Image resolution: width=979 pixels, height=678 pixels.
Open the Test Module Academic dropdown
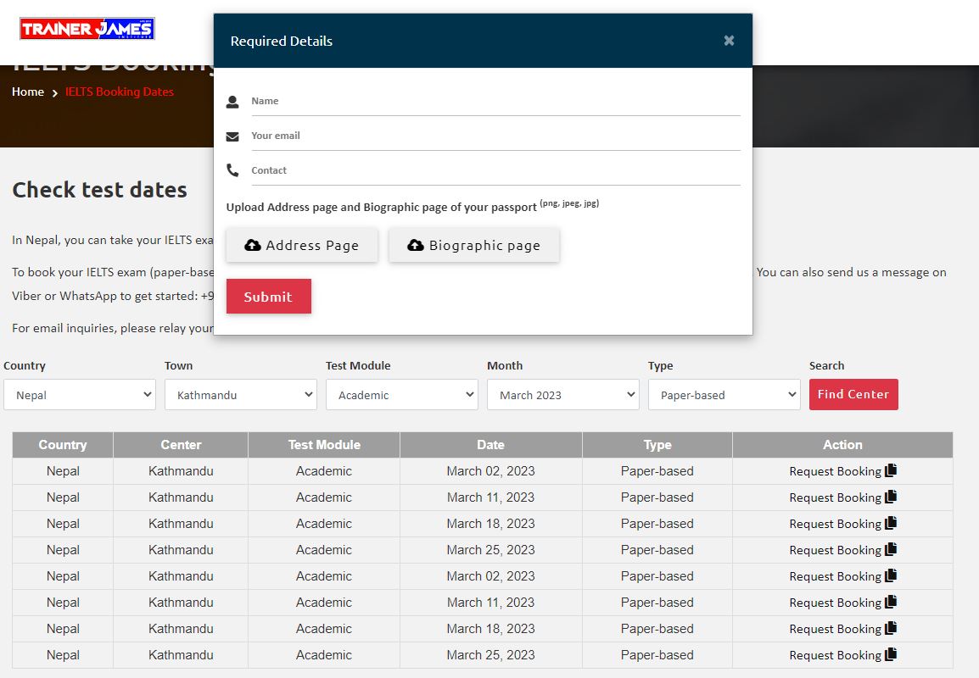point(402,395)
